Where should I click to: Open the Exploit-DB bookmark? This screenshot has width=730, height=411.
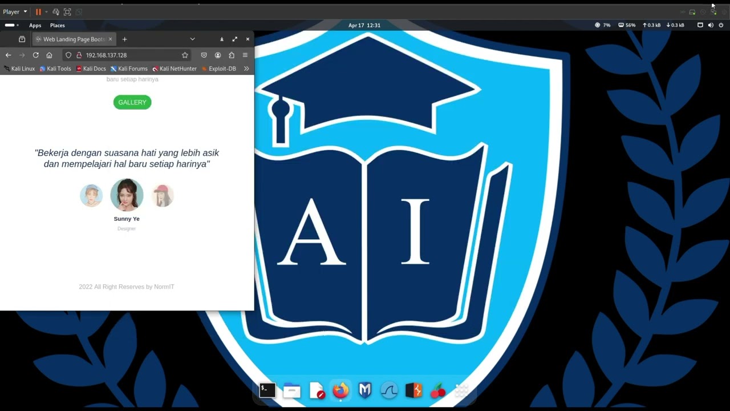219,68
